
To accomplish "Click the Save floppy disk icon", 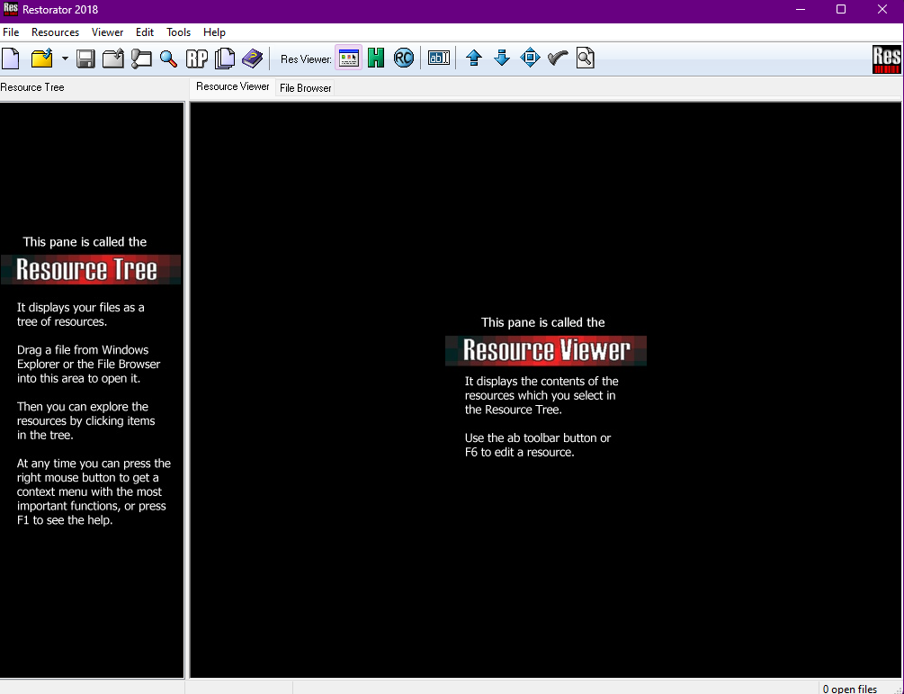I will [x=85, y=59].
